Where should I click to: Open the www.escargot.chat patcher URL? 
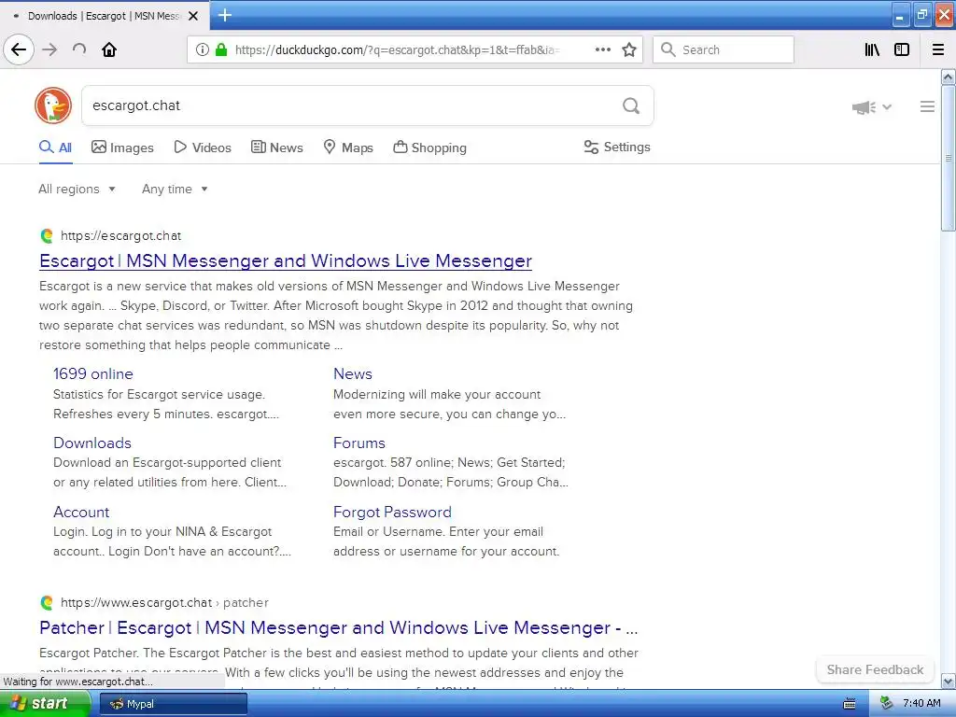point(164,603)
